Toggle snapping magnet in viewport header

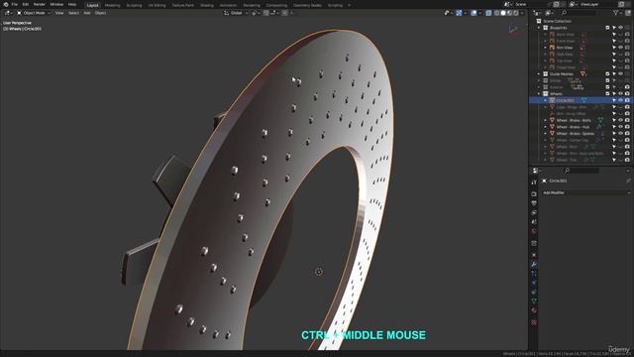click(x=266, y=13)
